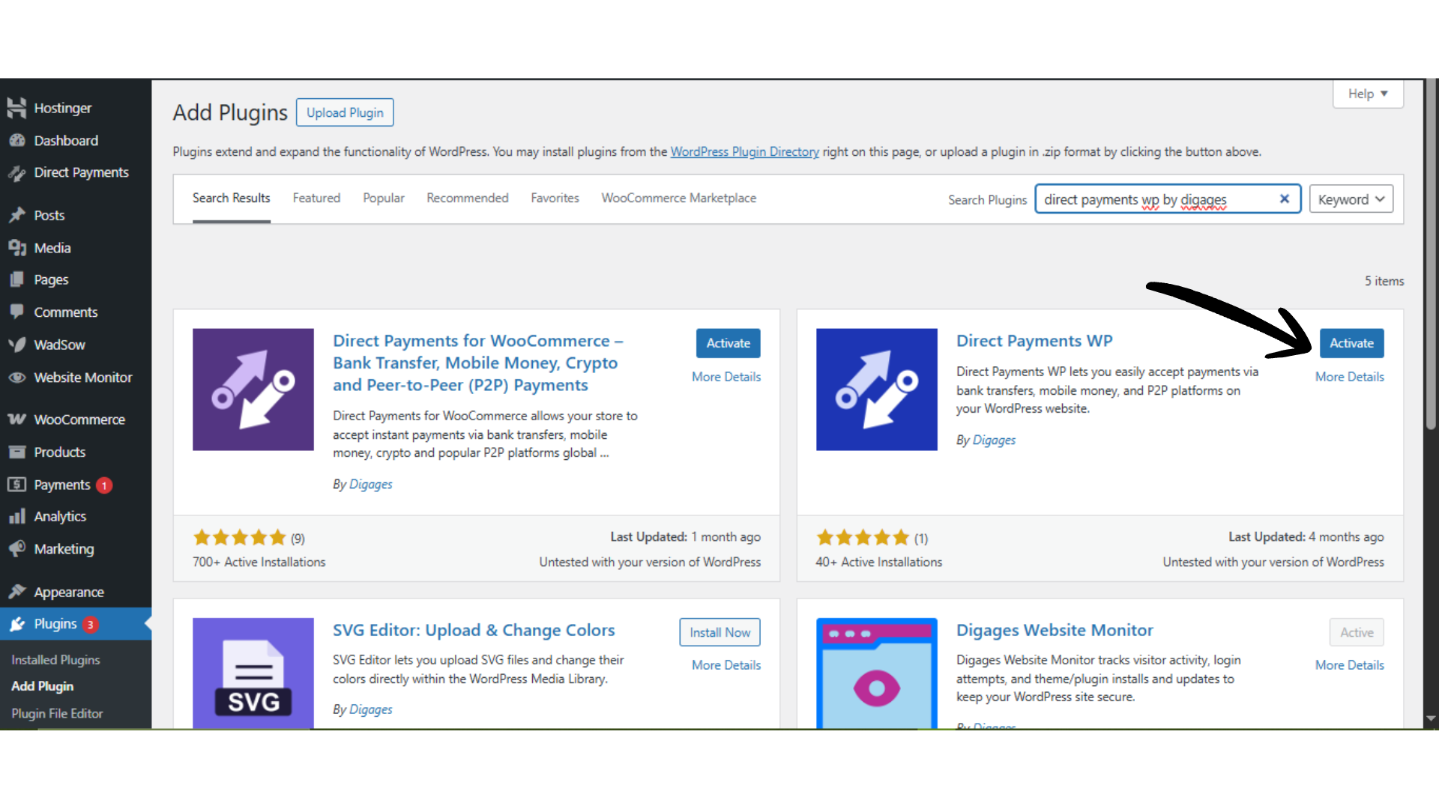Screen dimensions: 1439x809
Task: Open the WooCommerce Marketplace tab
Action: click(678, 198)
